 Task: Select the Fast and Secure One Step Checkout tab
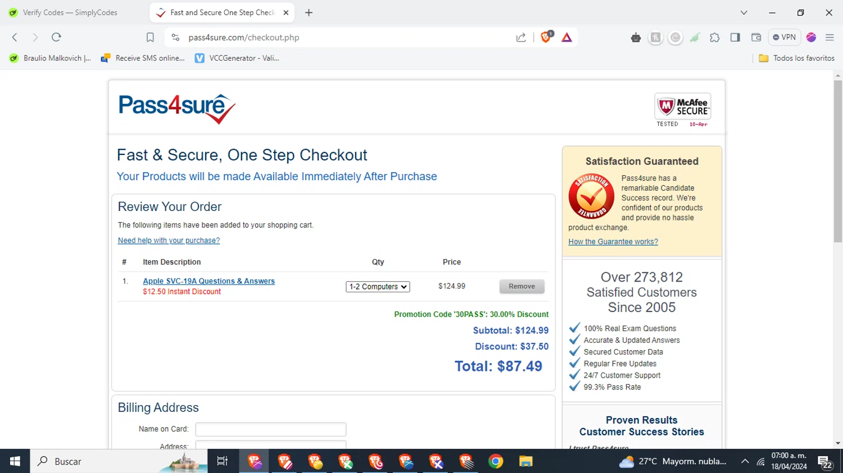click(222, 12)
